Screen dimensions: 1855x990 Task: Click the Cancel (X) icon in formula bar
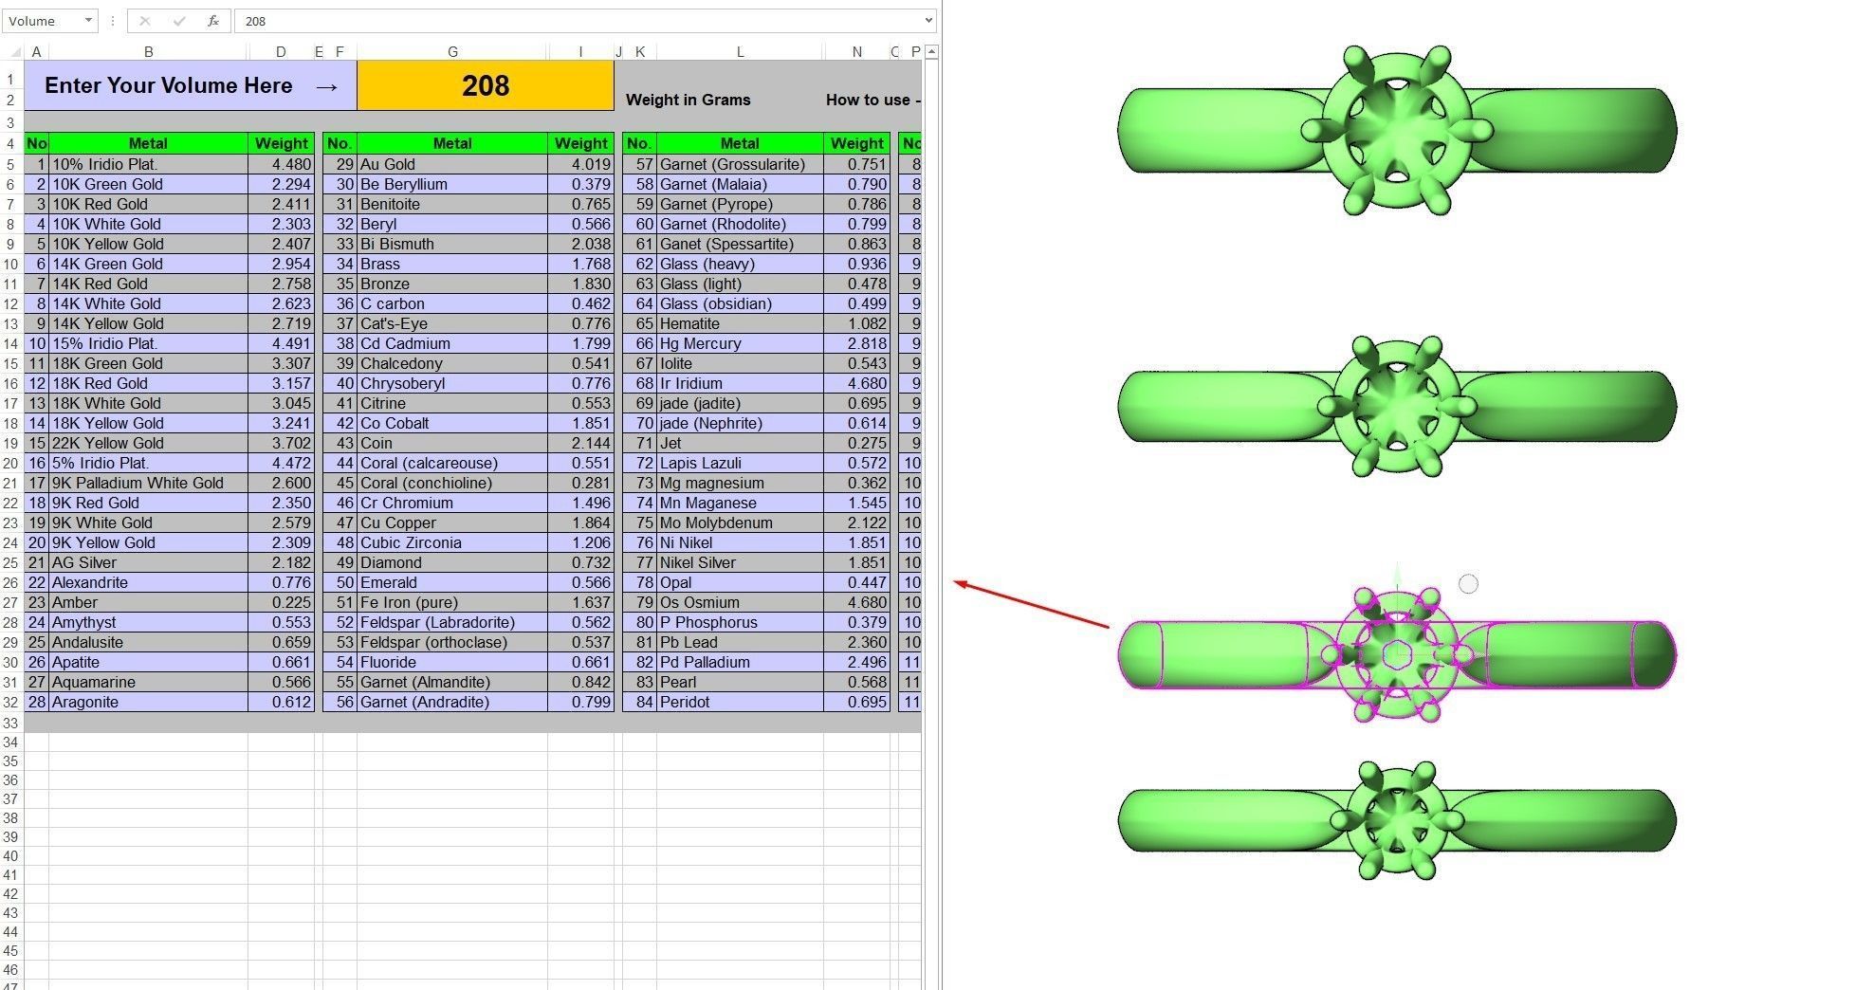click(x=144, y=21)
